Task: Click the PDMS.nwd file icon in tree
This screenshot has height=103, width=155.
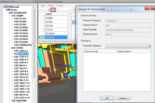Action: pos(6,7)
